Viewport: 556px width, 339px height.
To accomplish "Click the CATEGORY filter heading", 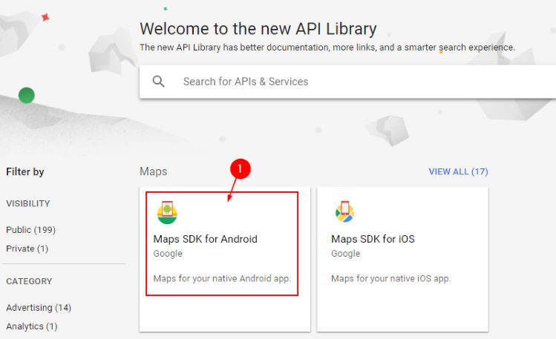I will pyautogui.click(x=29, y=281).
